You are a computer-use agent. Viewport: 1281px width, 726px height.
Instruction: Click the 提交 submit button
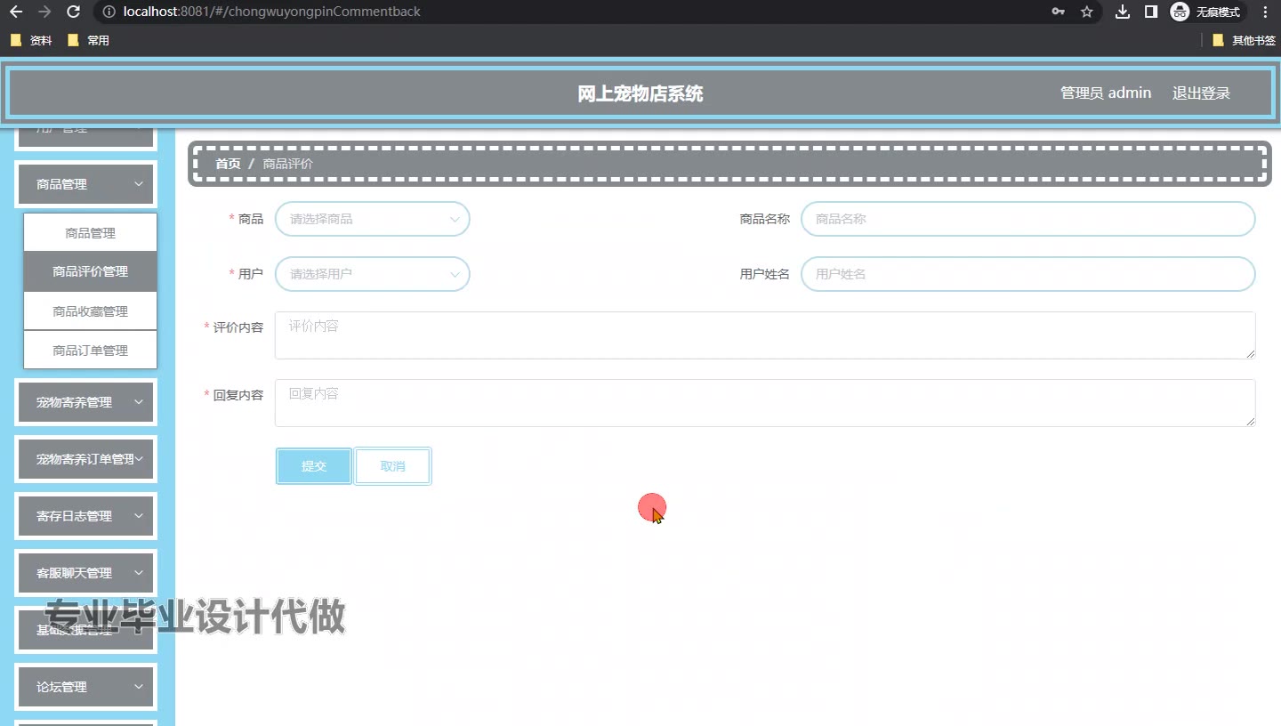(x=313, y=466)
